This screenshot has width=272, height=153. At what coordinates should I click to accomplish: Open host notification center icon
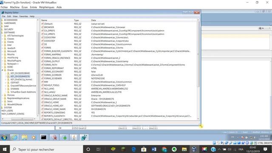tap(265, 149)
